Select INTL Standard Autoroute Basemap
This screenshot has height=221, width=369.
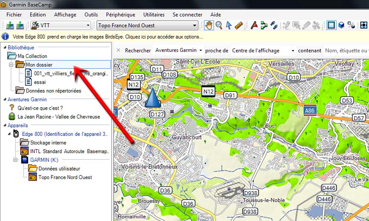pyautogui.click(x=69, y=151)
